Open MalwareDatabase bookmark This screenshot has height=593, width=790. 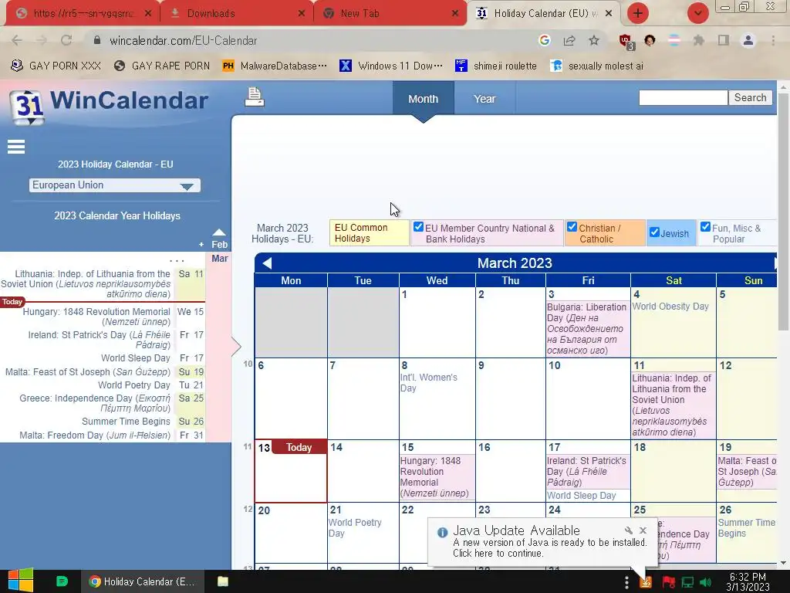[275, 66]
